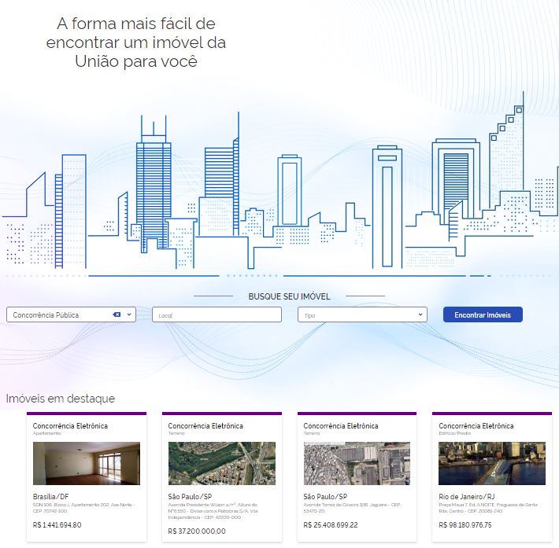
Task: Click the Local search input field
Action: tap(217, 314)
